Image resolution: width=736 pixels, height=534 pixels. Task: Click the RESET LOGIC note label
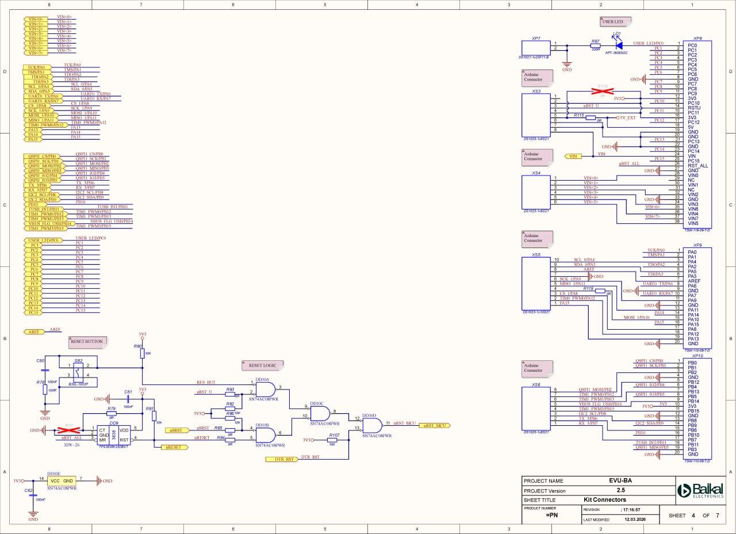262,365
